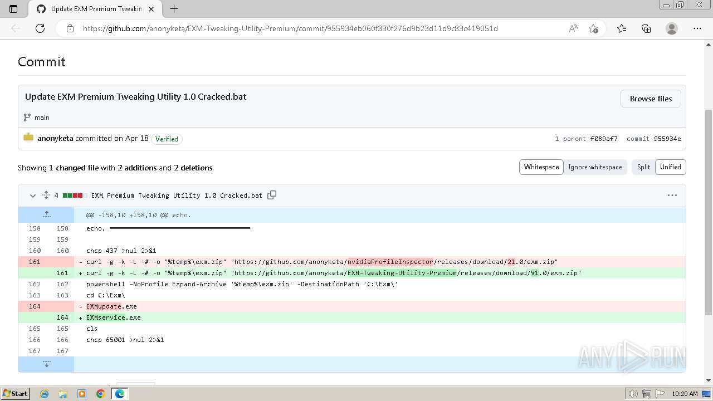Viewport: 713px width, 401px height.
Task: Open the file options three-dot menu
Action: 672,195
